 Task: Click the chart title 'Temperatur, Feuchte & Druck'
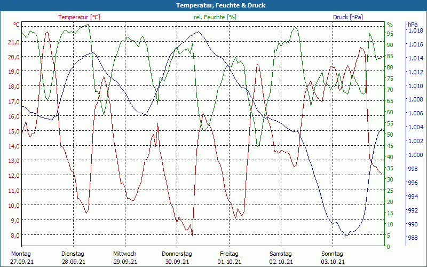[213, 5]
